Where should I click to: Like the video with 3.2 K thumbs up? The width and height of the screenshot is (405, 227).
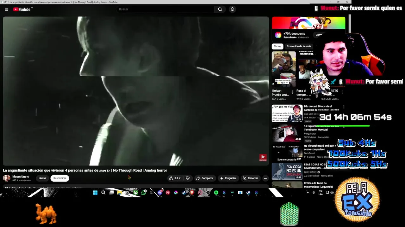[x=175, y=178]
